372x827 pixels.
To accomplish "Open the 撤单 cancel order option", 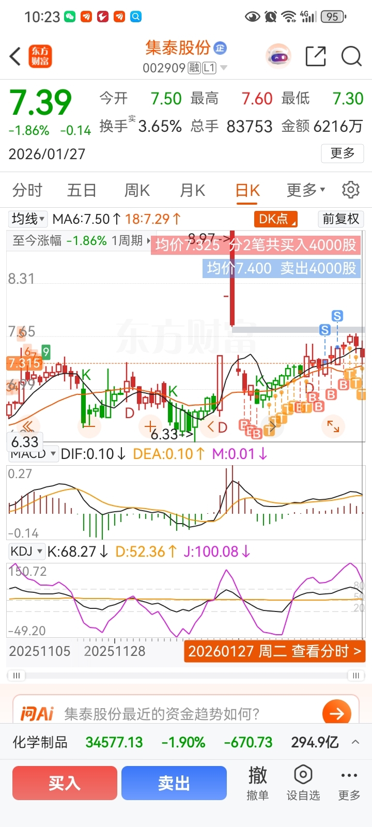I will click(x=258, y=784).
